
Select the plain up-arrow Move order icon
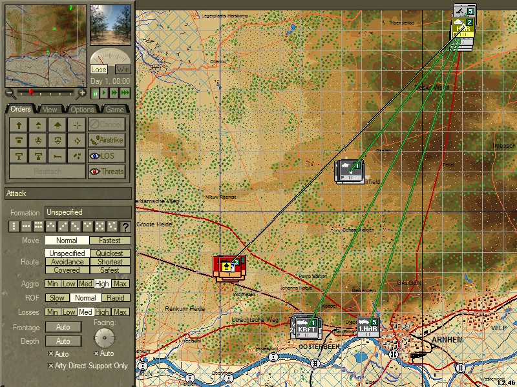[x=19, y=125]
